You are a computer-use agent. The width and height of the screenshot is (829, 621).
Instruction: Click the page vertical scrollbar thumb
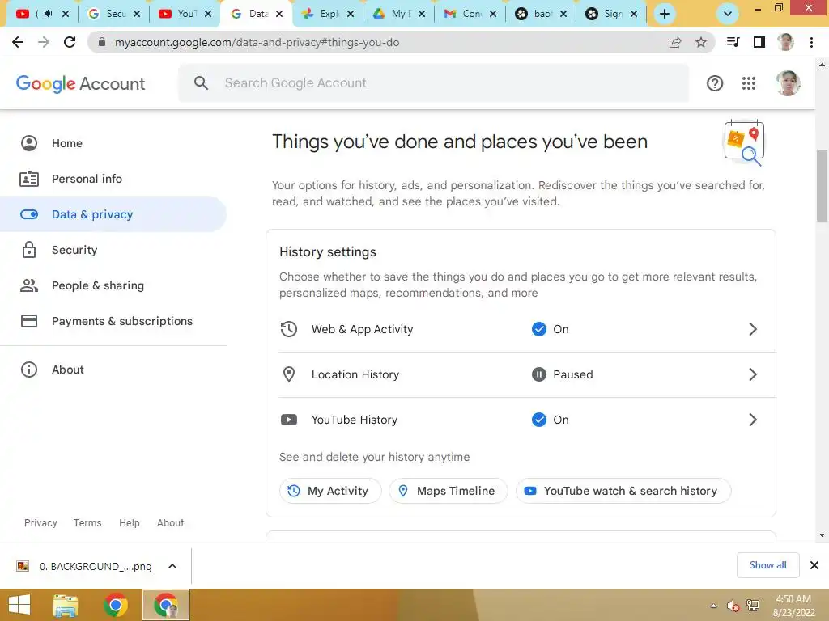tap(822, 185)
